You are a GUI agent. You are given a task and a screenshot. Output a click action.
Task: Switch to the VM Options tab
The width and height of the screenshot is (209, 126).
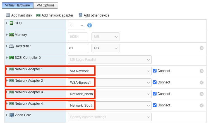(46, 5)
